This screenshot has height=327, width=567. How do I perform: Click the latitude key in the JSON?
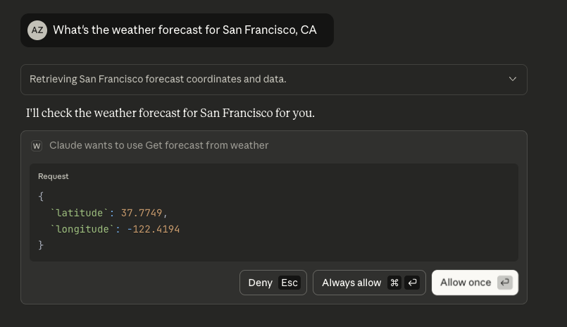pyautogui.click(x=79, y=213)
